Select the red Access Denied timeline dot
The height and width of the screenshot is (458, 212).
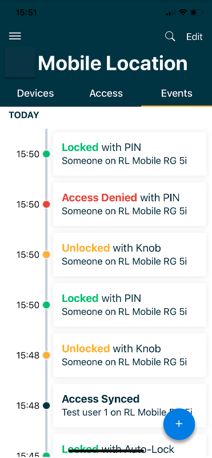(46, 204)
